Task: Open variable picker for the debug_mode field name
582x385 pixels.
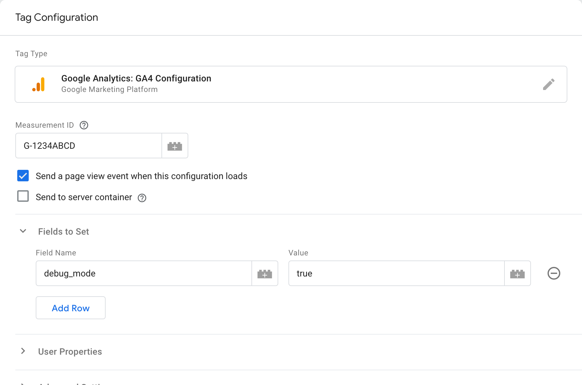Action: [265, 274]
